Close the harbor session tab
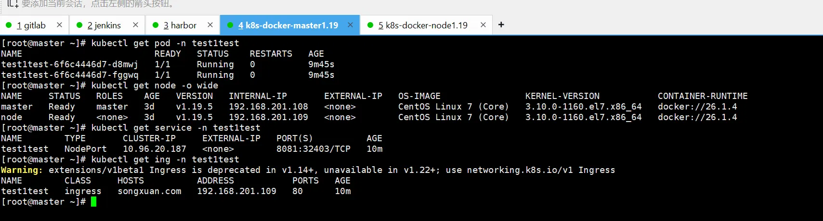823x221 pixels. [x=210, y=25]
